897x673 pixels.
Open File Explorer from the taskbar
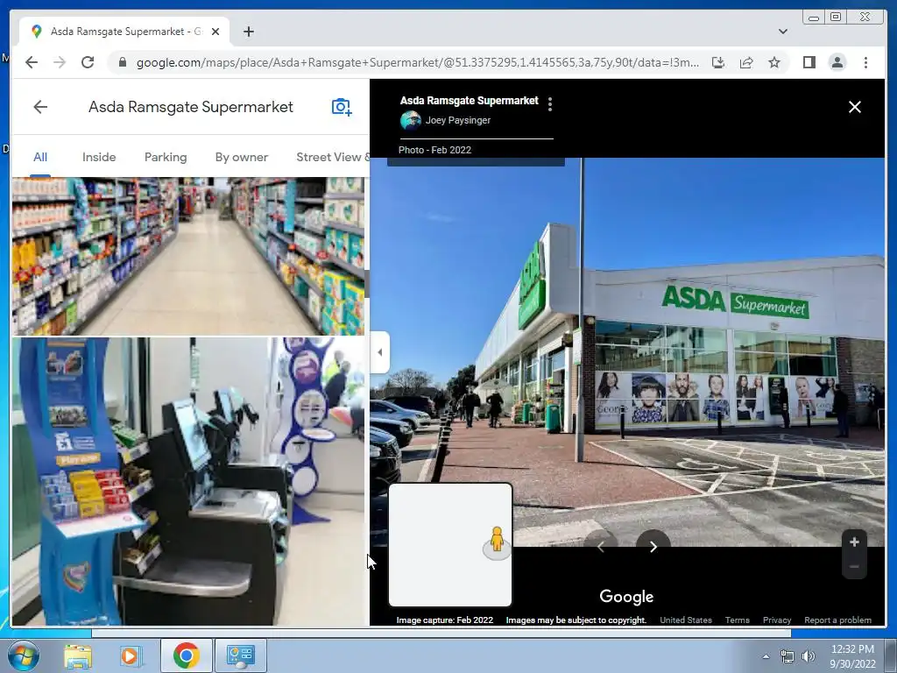pyautogui.click(x=78, y=655)
